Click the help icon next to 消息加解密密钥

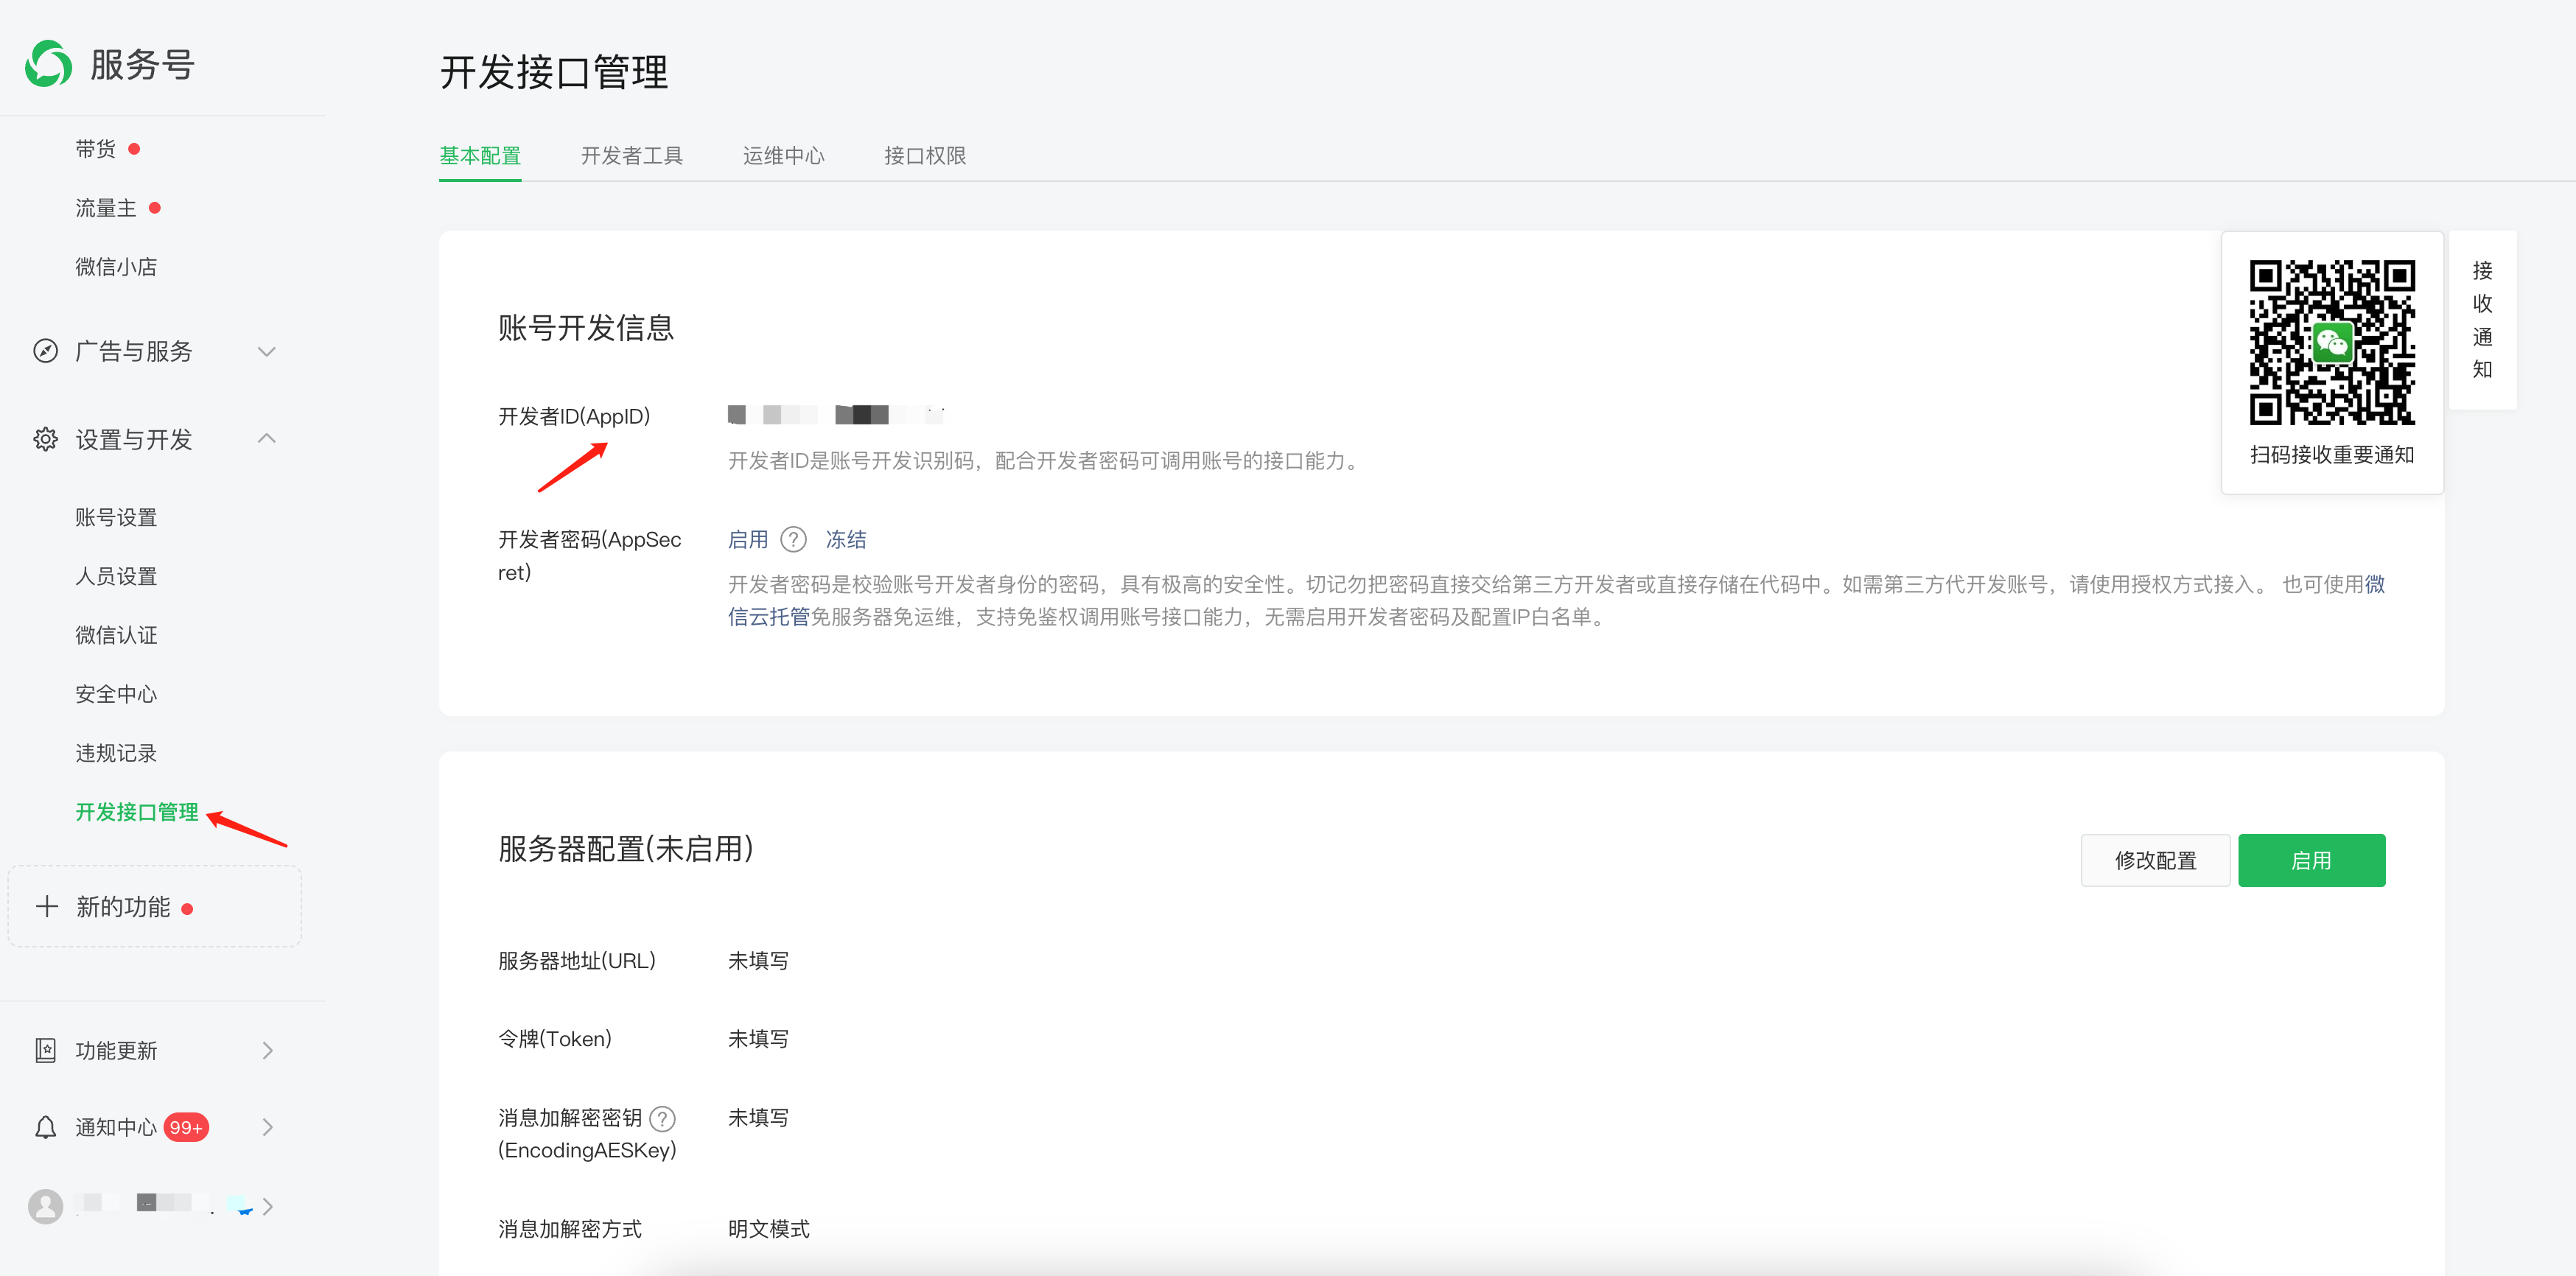pyautogui.click(x=662, y=1118)
